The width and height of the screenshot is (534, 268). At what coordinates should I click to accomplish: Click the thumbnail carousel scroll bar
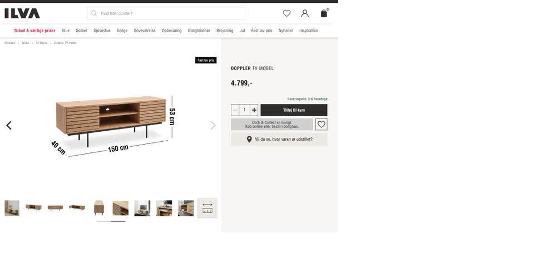pos(111,221)
